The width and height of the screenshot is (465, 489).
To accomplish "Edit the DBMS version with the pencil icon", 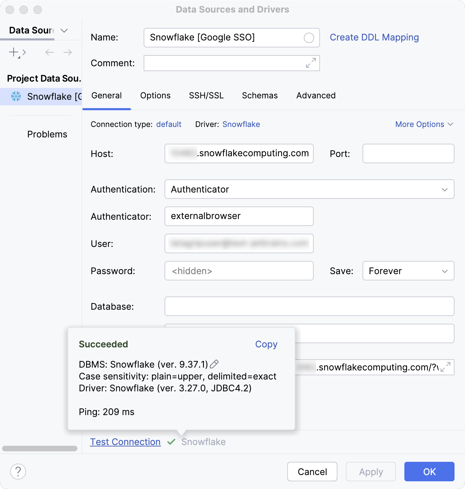I will pos(214,364).
